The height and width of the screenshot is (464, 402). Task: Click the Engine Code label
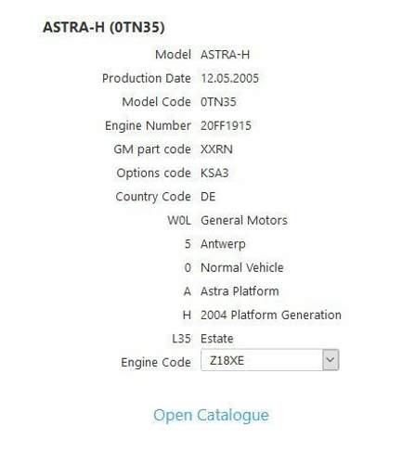(x=156, y=363)
